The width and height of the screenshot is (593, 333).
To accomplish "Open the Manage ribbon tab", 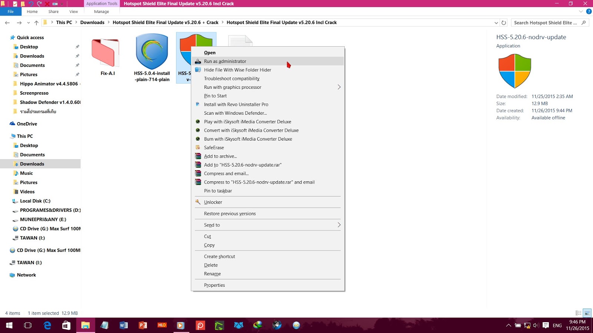I will (102, 11).
